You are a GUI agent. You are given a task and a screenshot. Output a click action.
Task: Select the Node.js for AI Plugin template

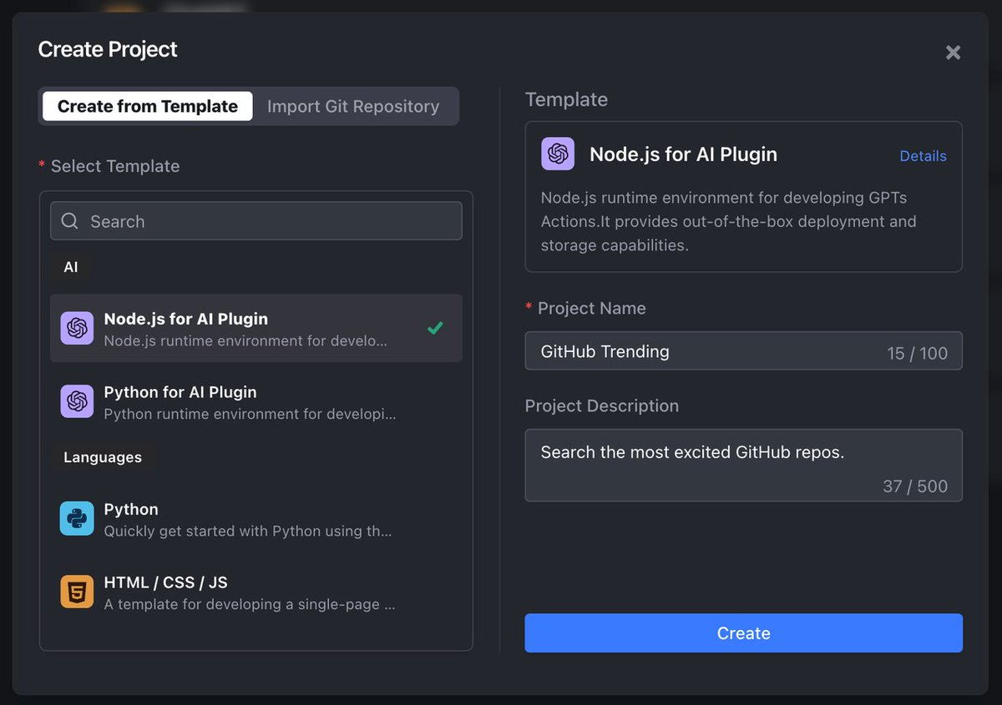(250, 328)
